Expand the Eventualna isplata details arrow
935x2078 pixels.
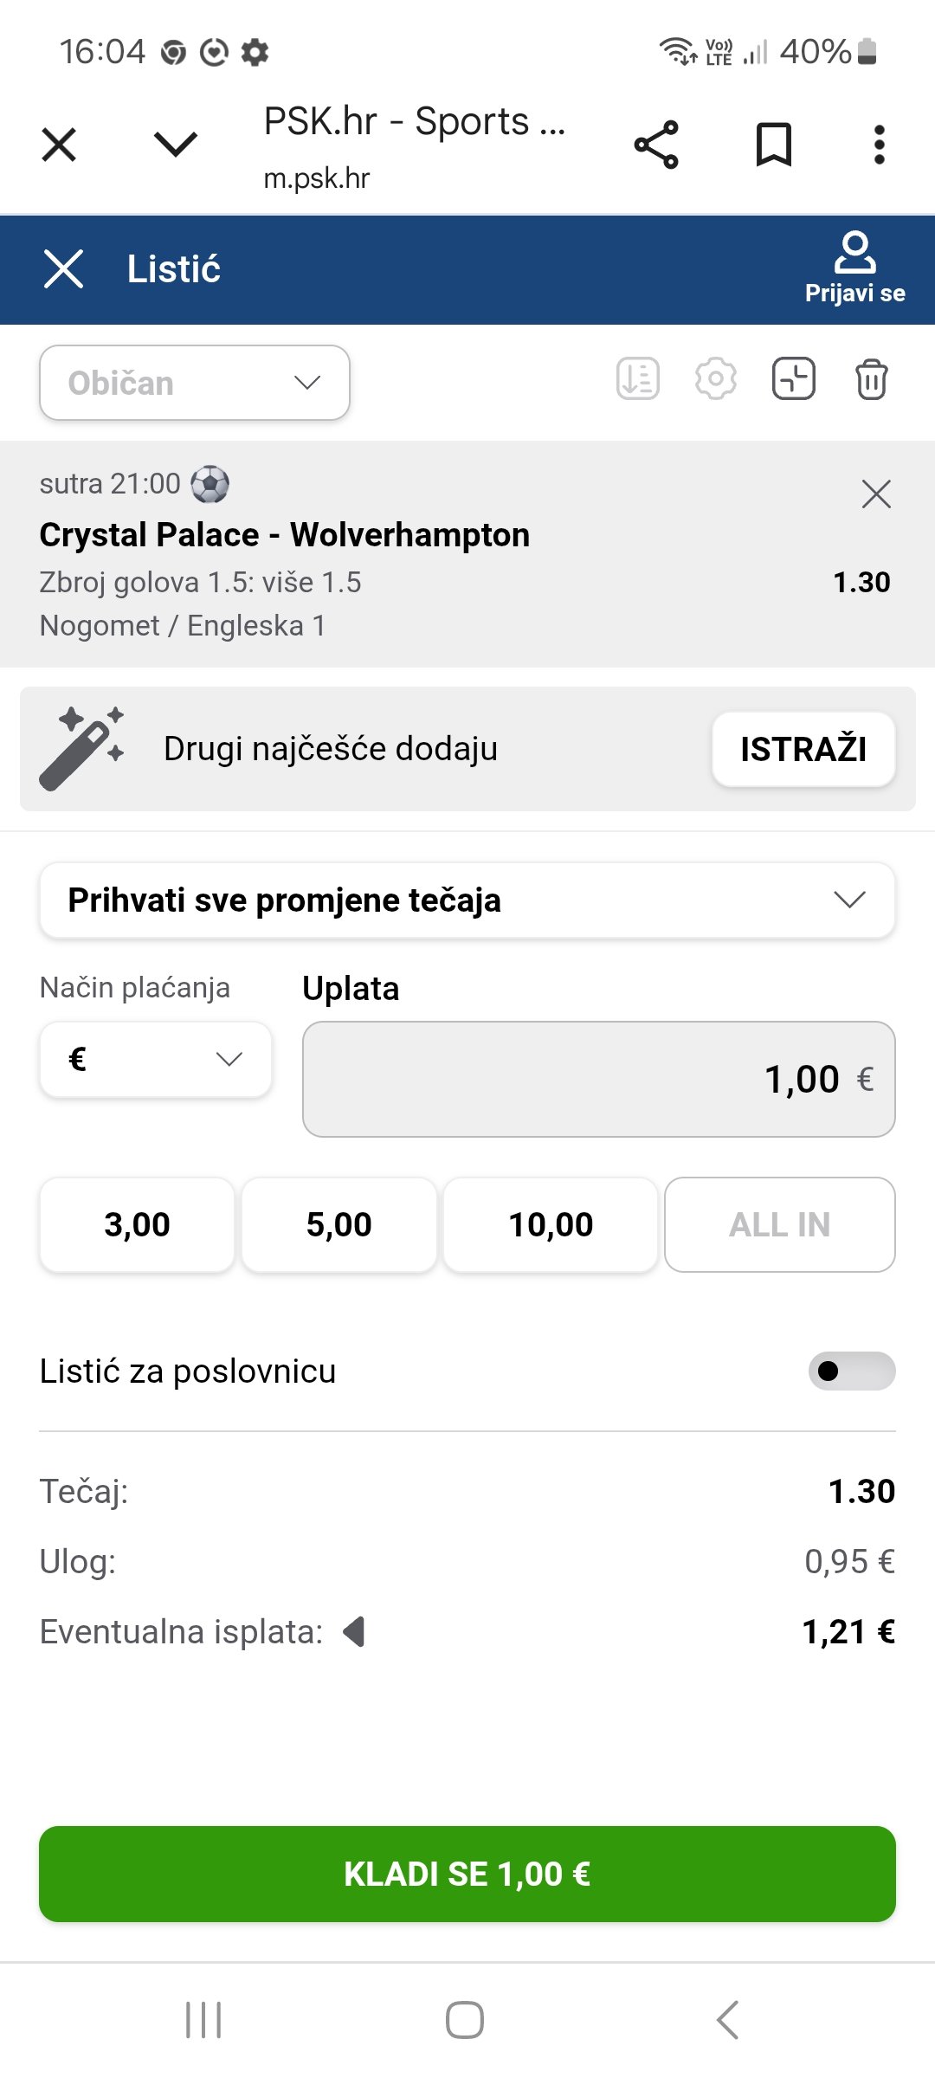tap(354, 1632)
